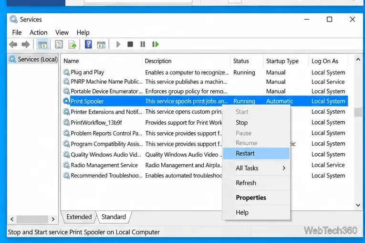Open the Action menu
This screenshot has height=243, width=365.
39,32
